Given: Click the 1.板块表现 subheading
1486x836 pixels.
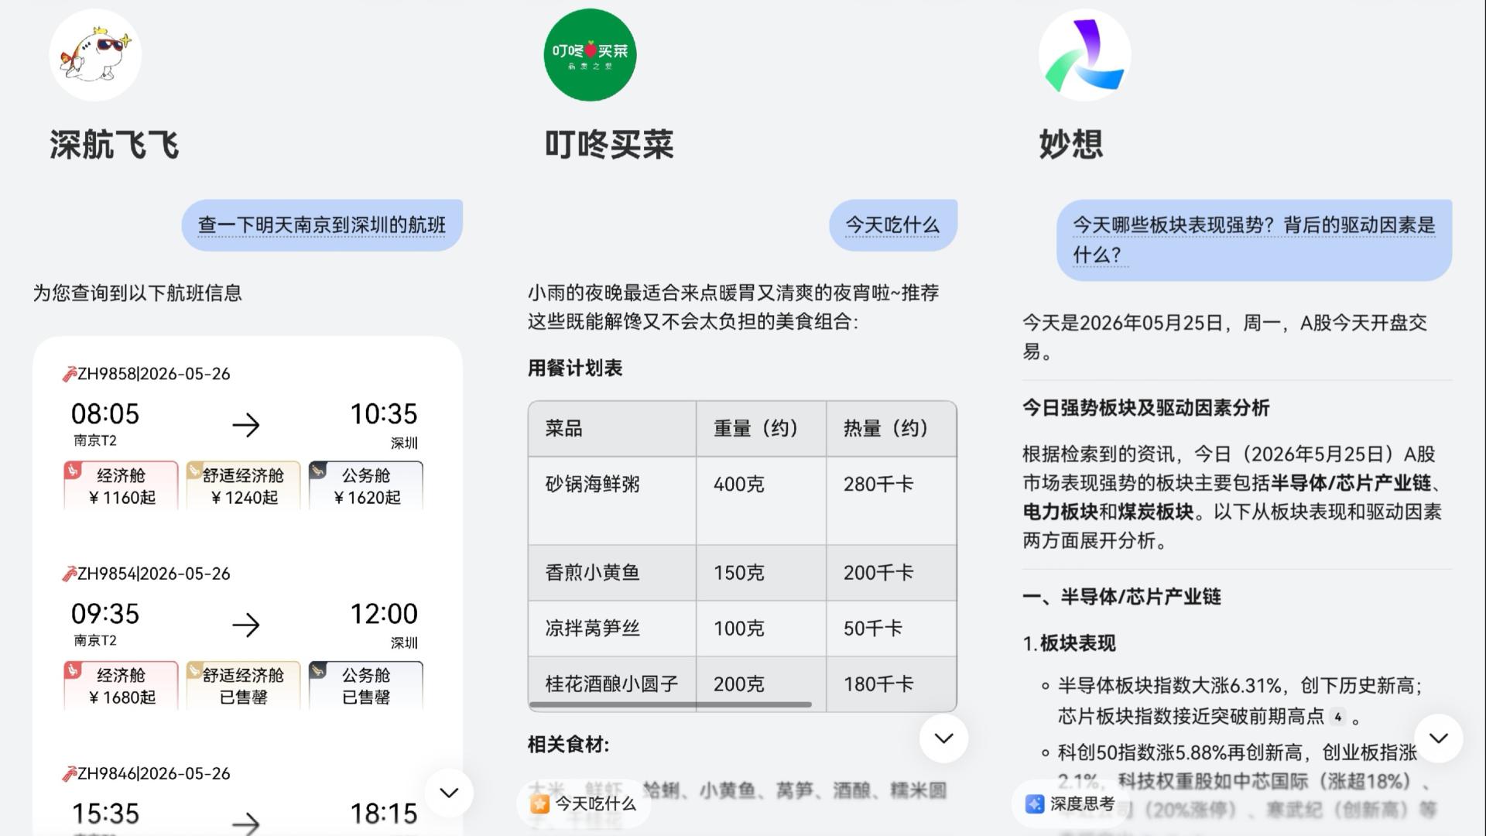Looking at the screenshot, I should click(1069, 644).
